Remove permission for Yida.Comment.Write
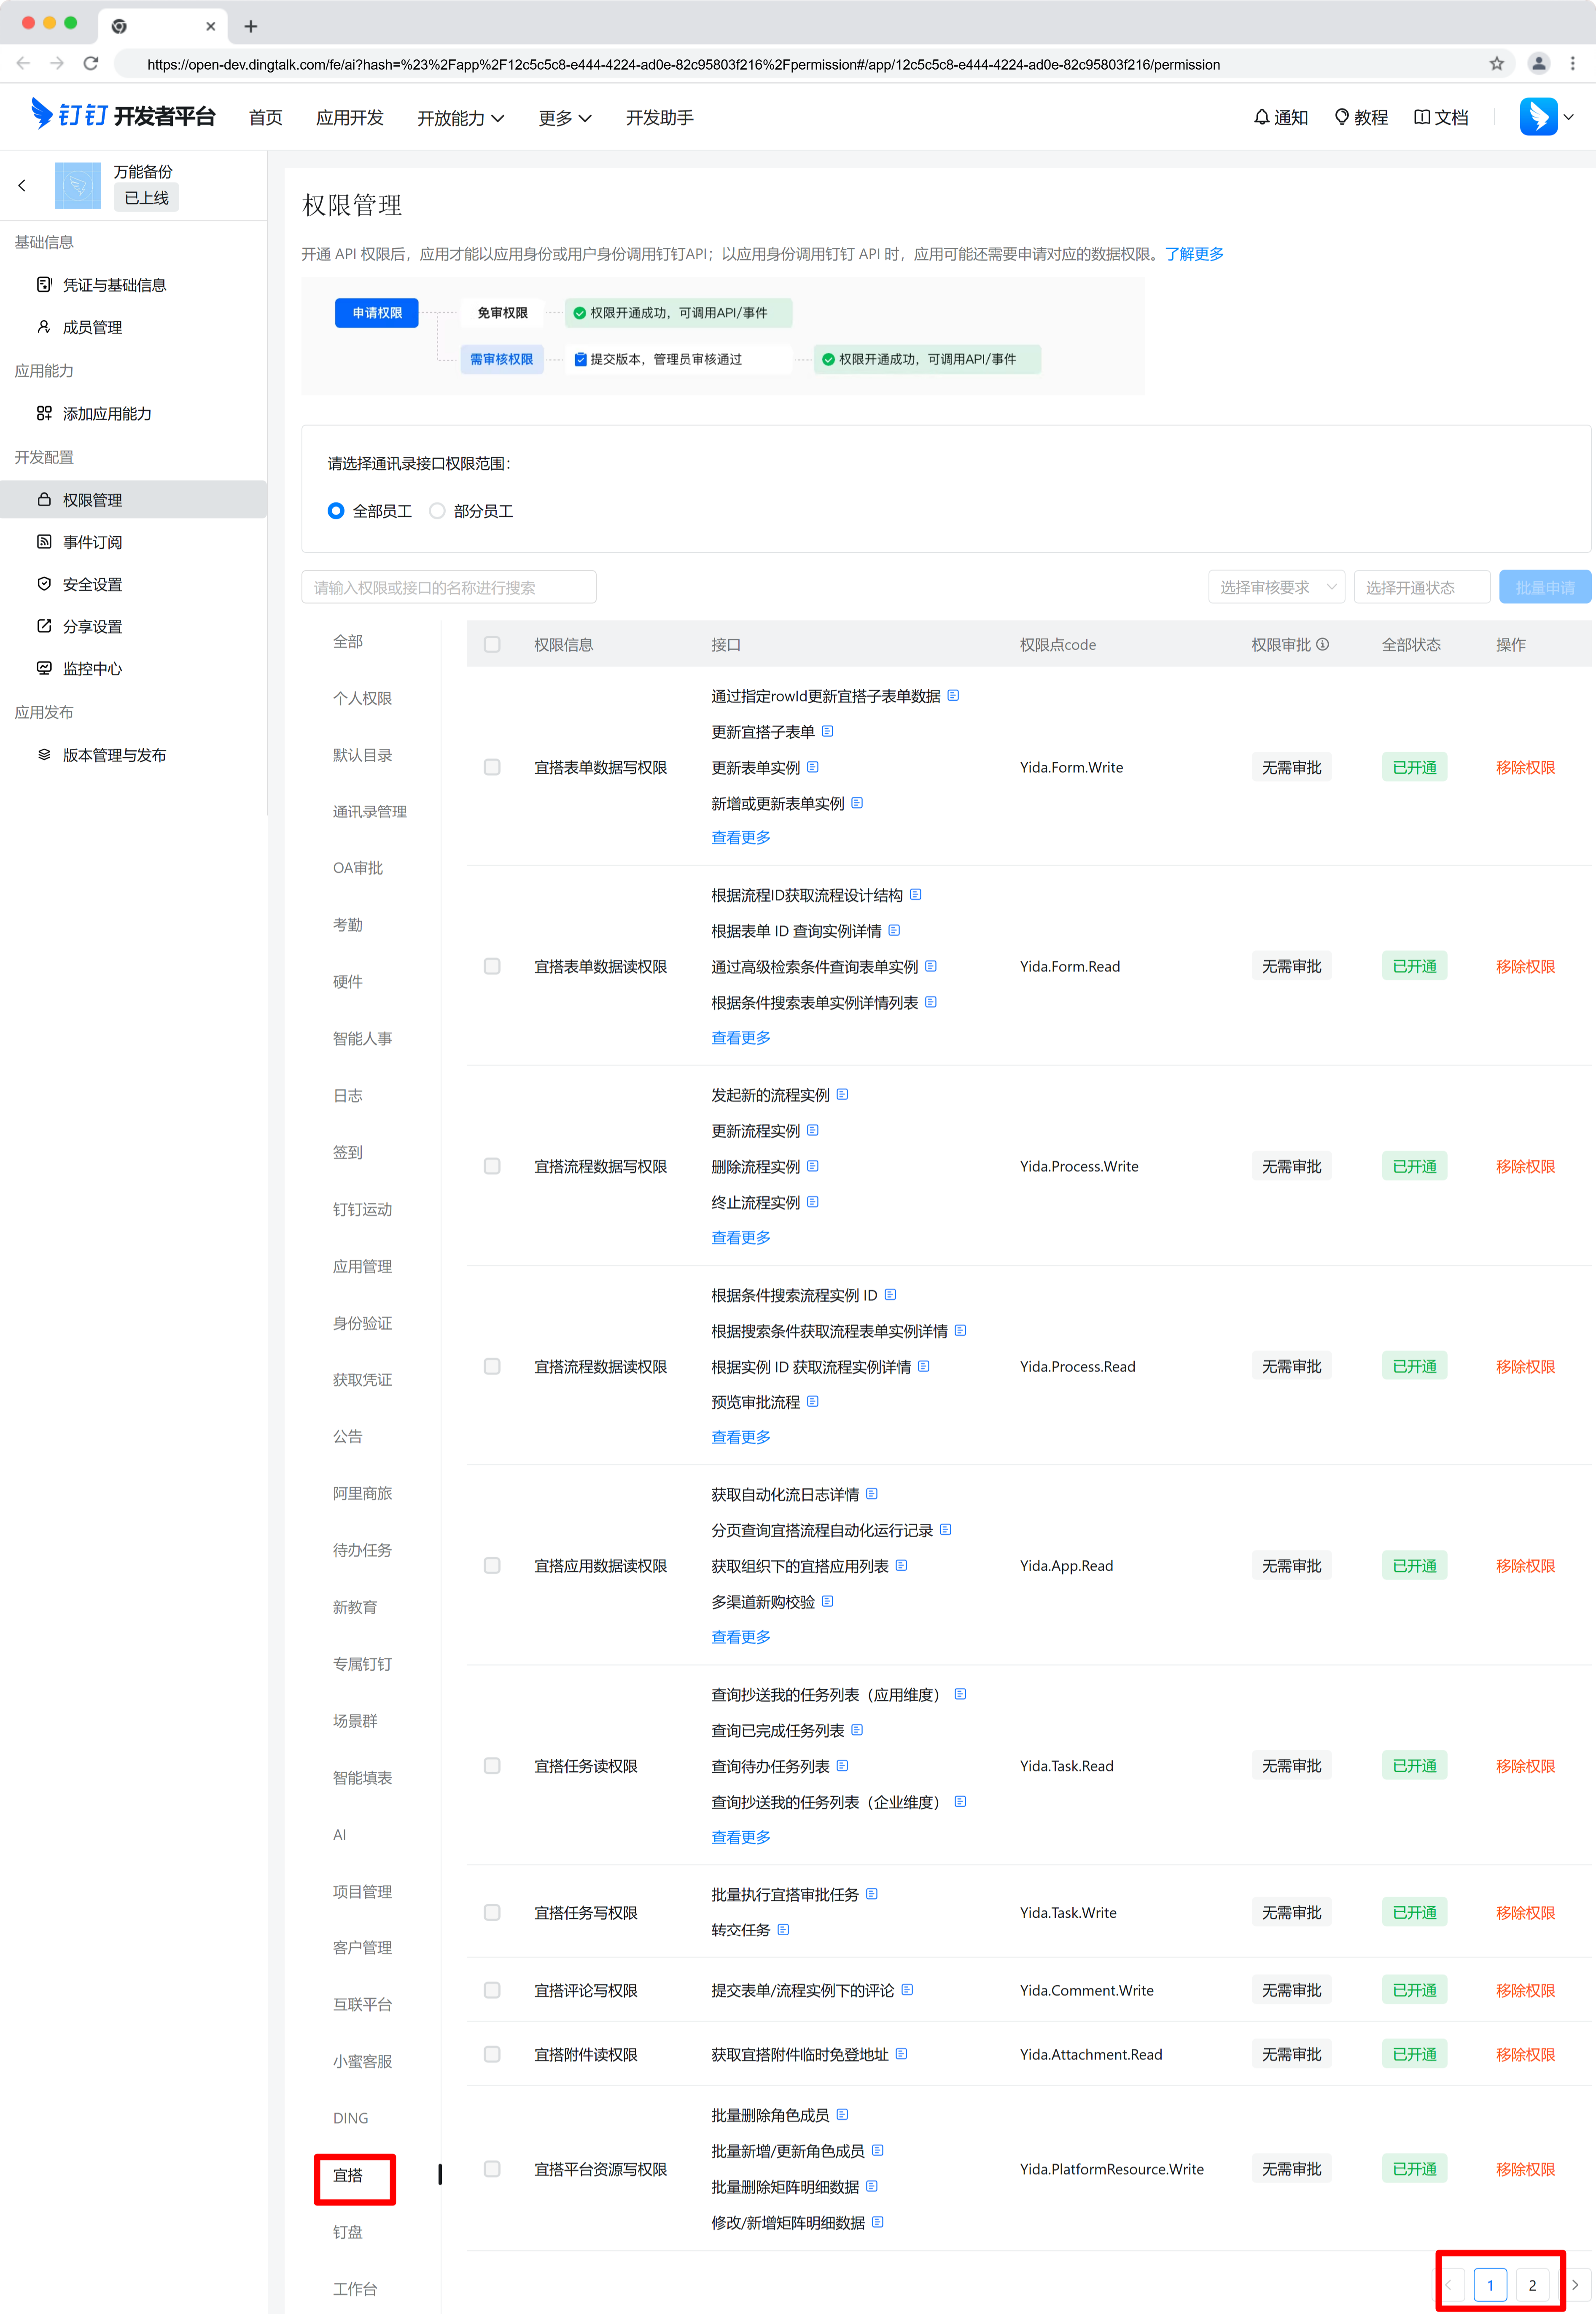This screenshot has width=1596, height=2314. tap(1525, 1990)
